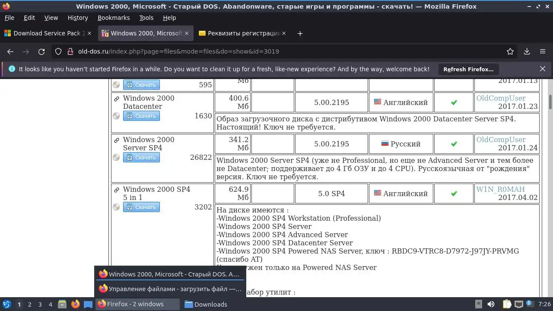
Task: Open the Bookmarks menu
Action: (114, 18)
